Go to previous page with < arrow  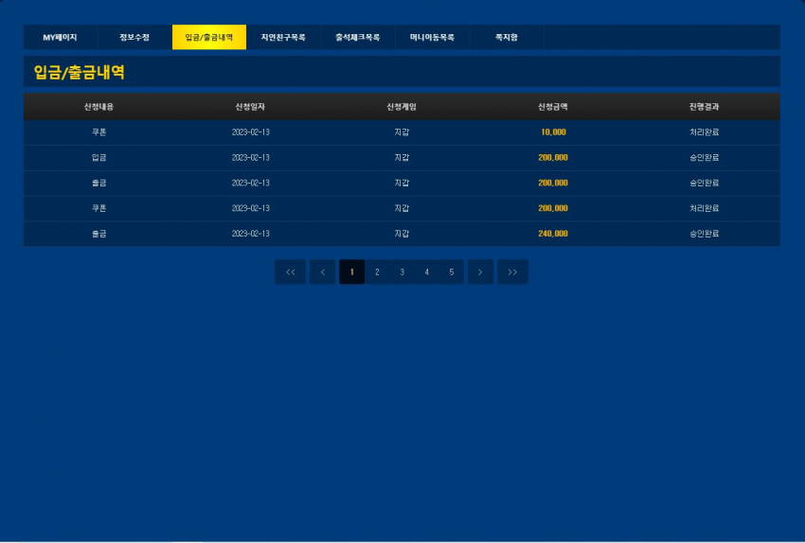pyautogui.click(x=322, y=272)
